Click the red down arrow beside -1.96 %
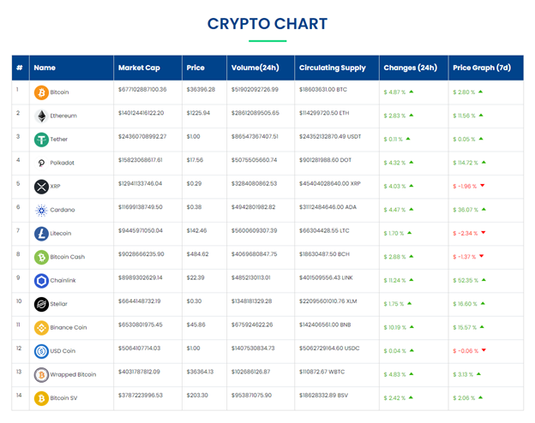Screen dimensions: 535x423 (x=482, y=186)
